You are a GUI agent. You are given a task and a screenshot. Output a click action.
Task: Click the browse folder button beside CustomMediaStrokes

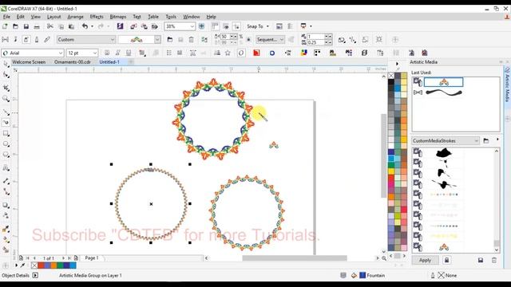coord(486,141)
